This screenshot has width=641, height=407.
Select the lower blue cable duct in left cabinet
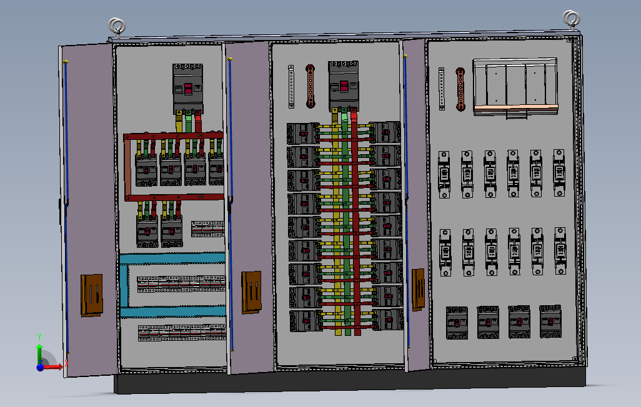coord(173,311)
